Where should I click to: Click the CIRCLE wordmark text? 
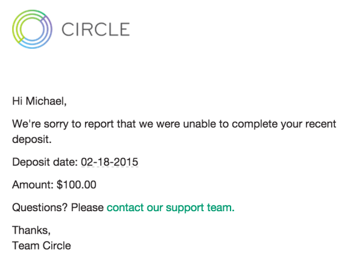[95, 29]
